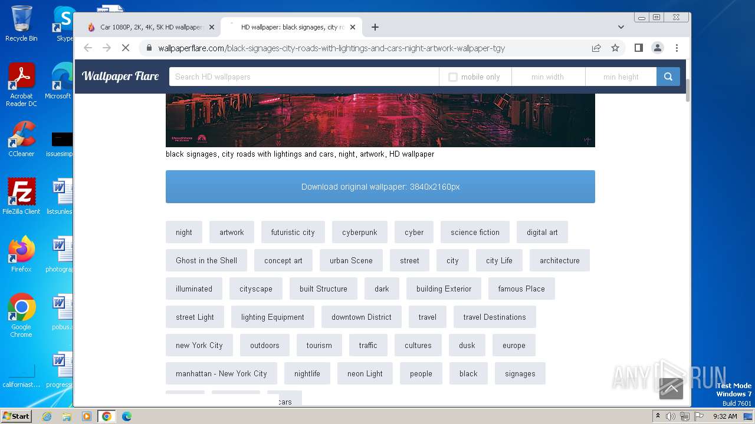
Task: Open the lighting Equipment tag
Action: pos(273,317)
